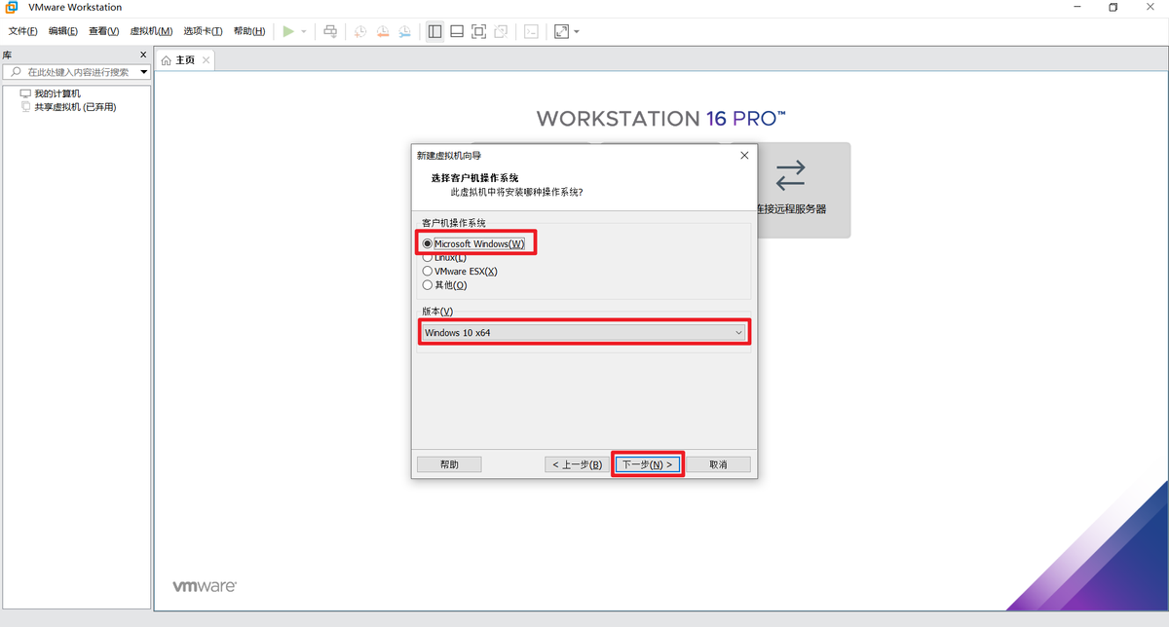Click the green power on play icon
1169x627 pixels.
tap(288, 31)
